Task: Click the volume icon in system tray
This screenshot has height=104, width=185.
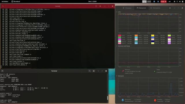Action: click(180, 1)
